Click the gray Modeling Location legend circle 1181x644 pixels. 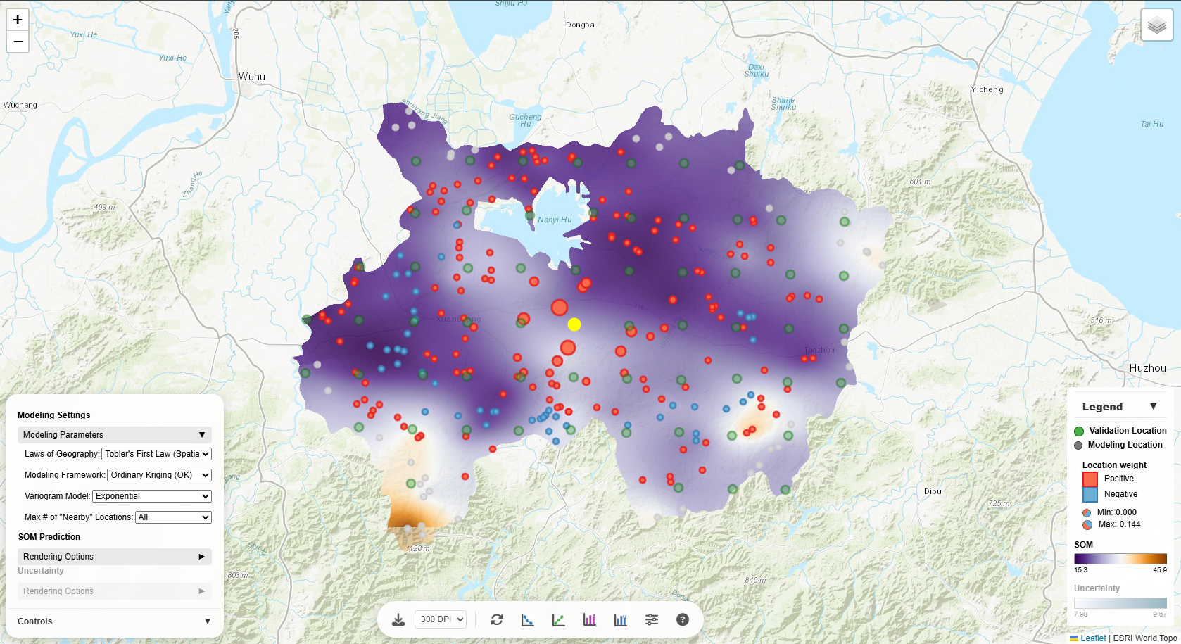pyautogui.click(x=1078, y=446)
